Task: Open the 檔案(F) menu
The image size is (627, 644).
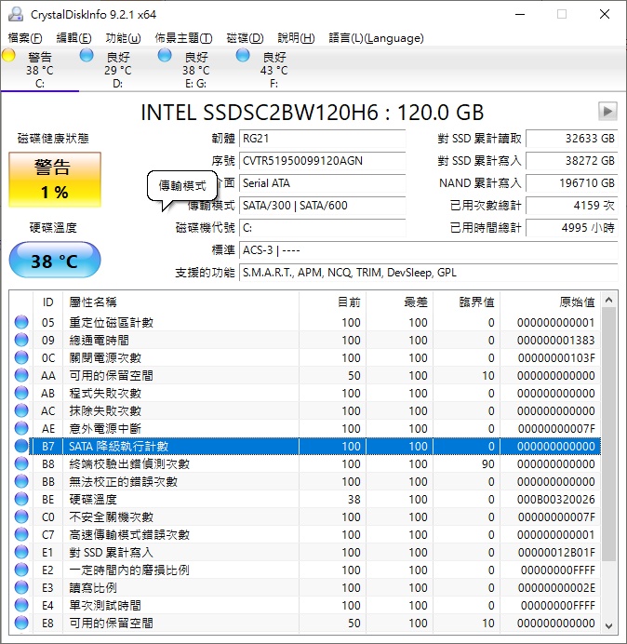Action: (25, 38)
